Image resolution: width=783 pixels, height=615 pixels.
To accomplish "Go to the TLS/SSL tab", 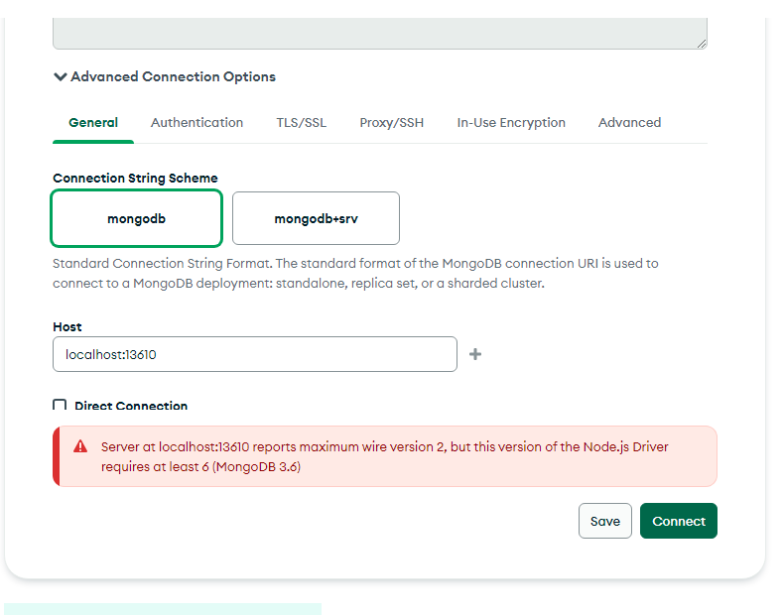I will 301,123.
